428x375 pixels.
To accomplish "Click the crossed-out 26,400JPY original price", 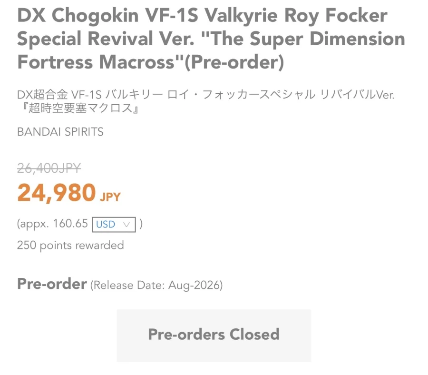I will (49, 168).
